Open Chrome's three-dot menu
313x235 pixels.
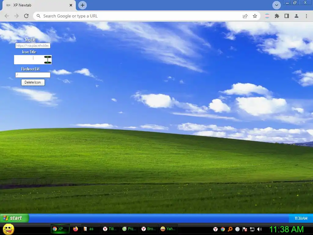(x=306, y=16)
